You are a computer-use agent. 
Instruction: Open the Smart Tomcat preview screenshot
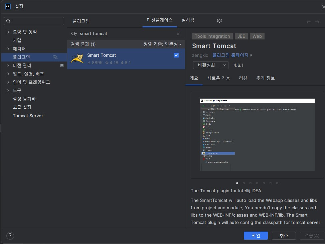[257, 135]
